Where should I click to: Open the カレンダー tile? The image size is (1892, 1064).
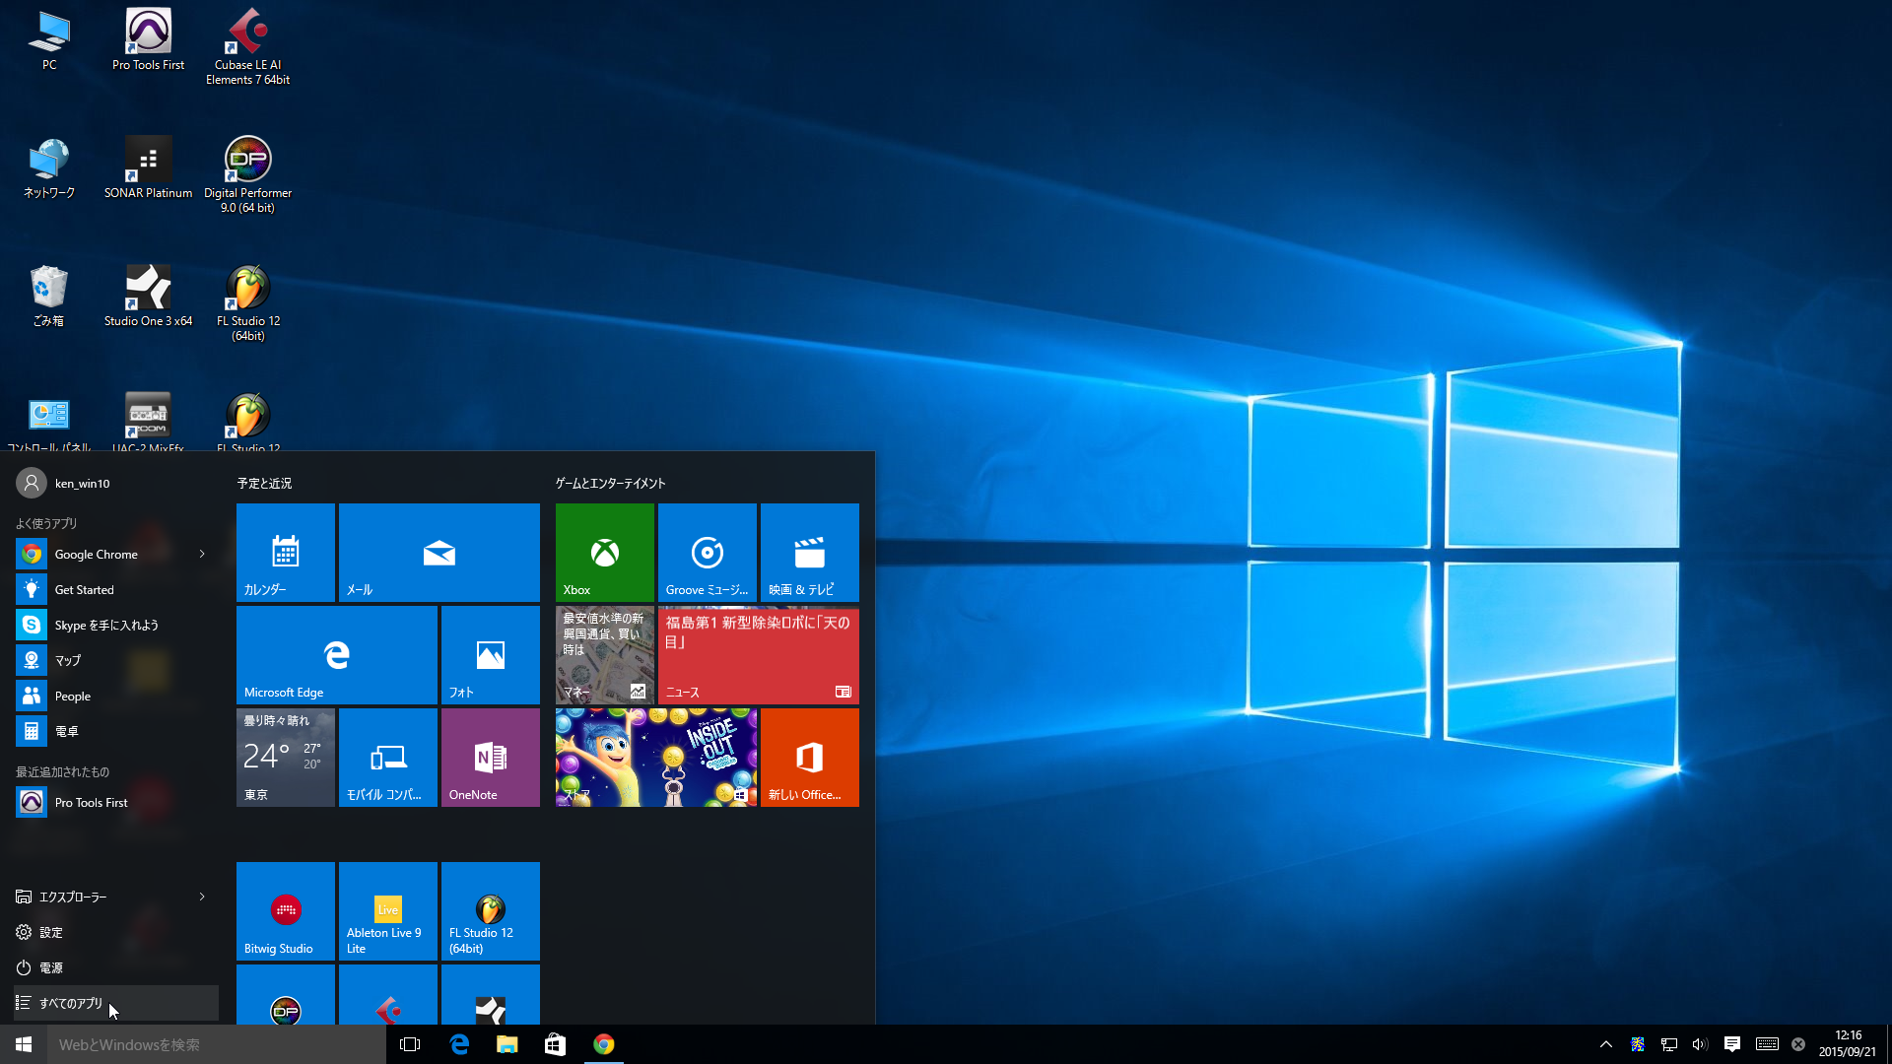pos(286,553)
